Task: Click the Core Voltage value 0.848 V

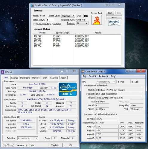Action: [51, 95]
